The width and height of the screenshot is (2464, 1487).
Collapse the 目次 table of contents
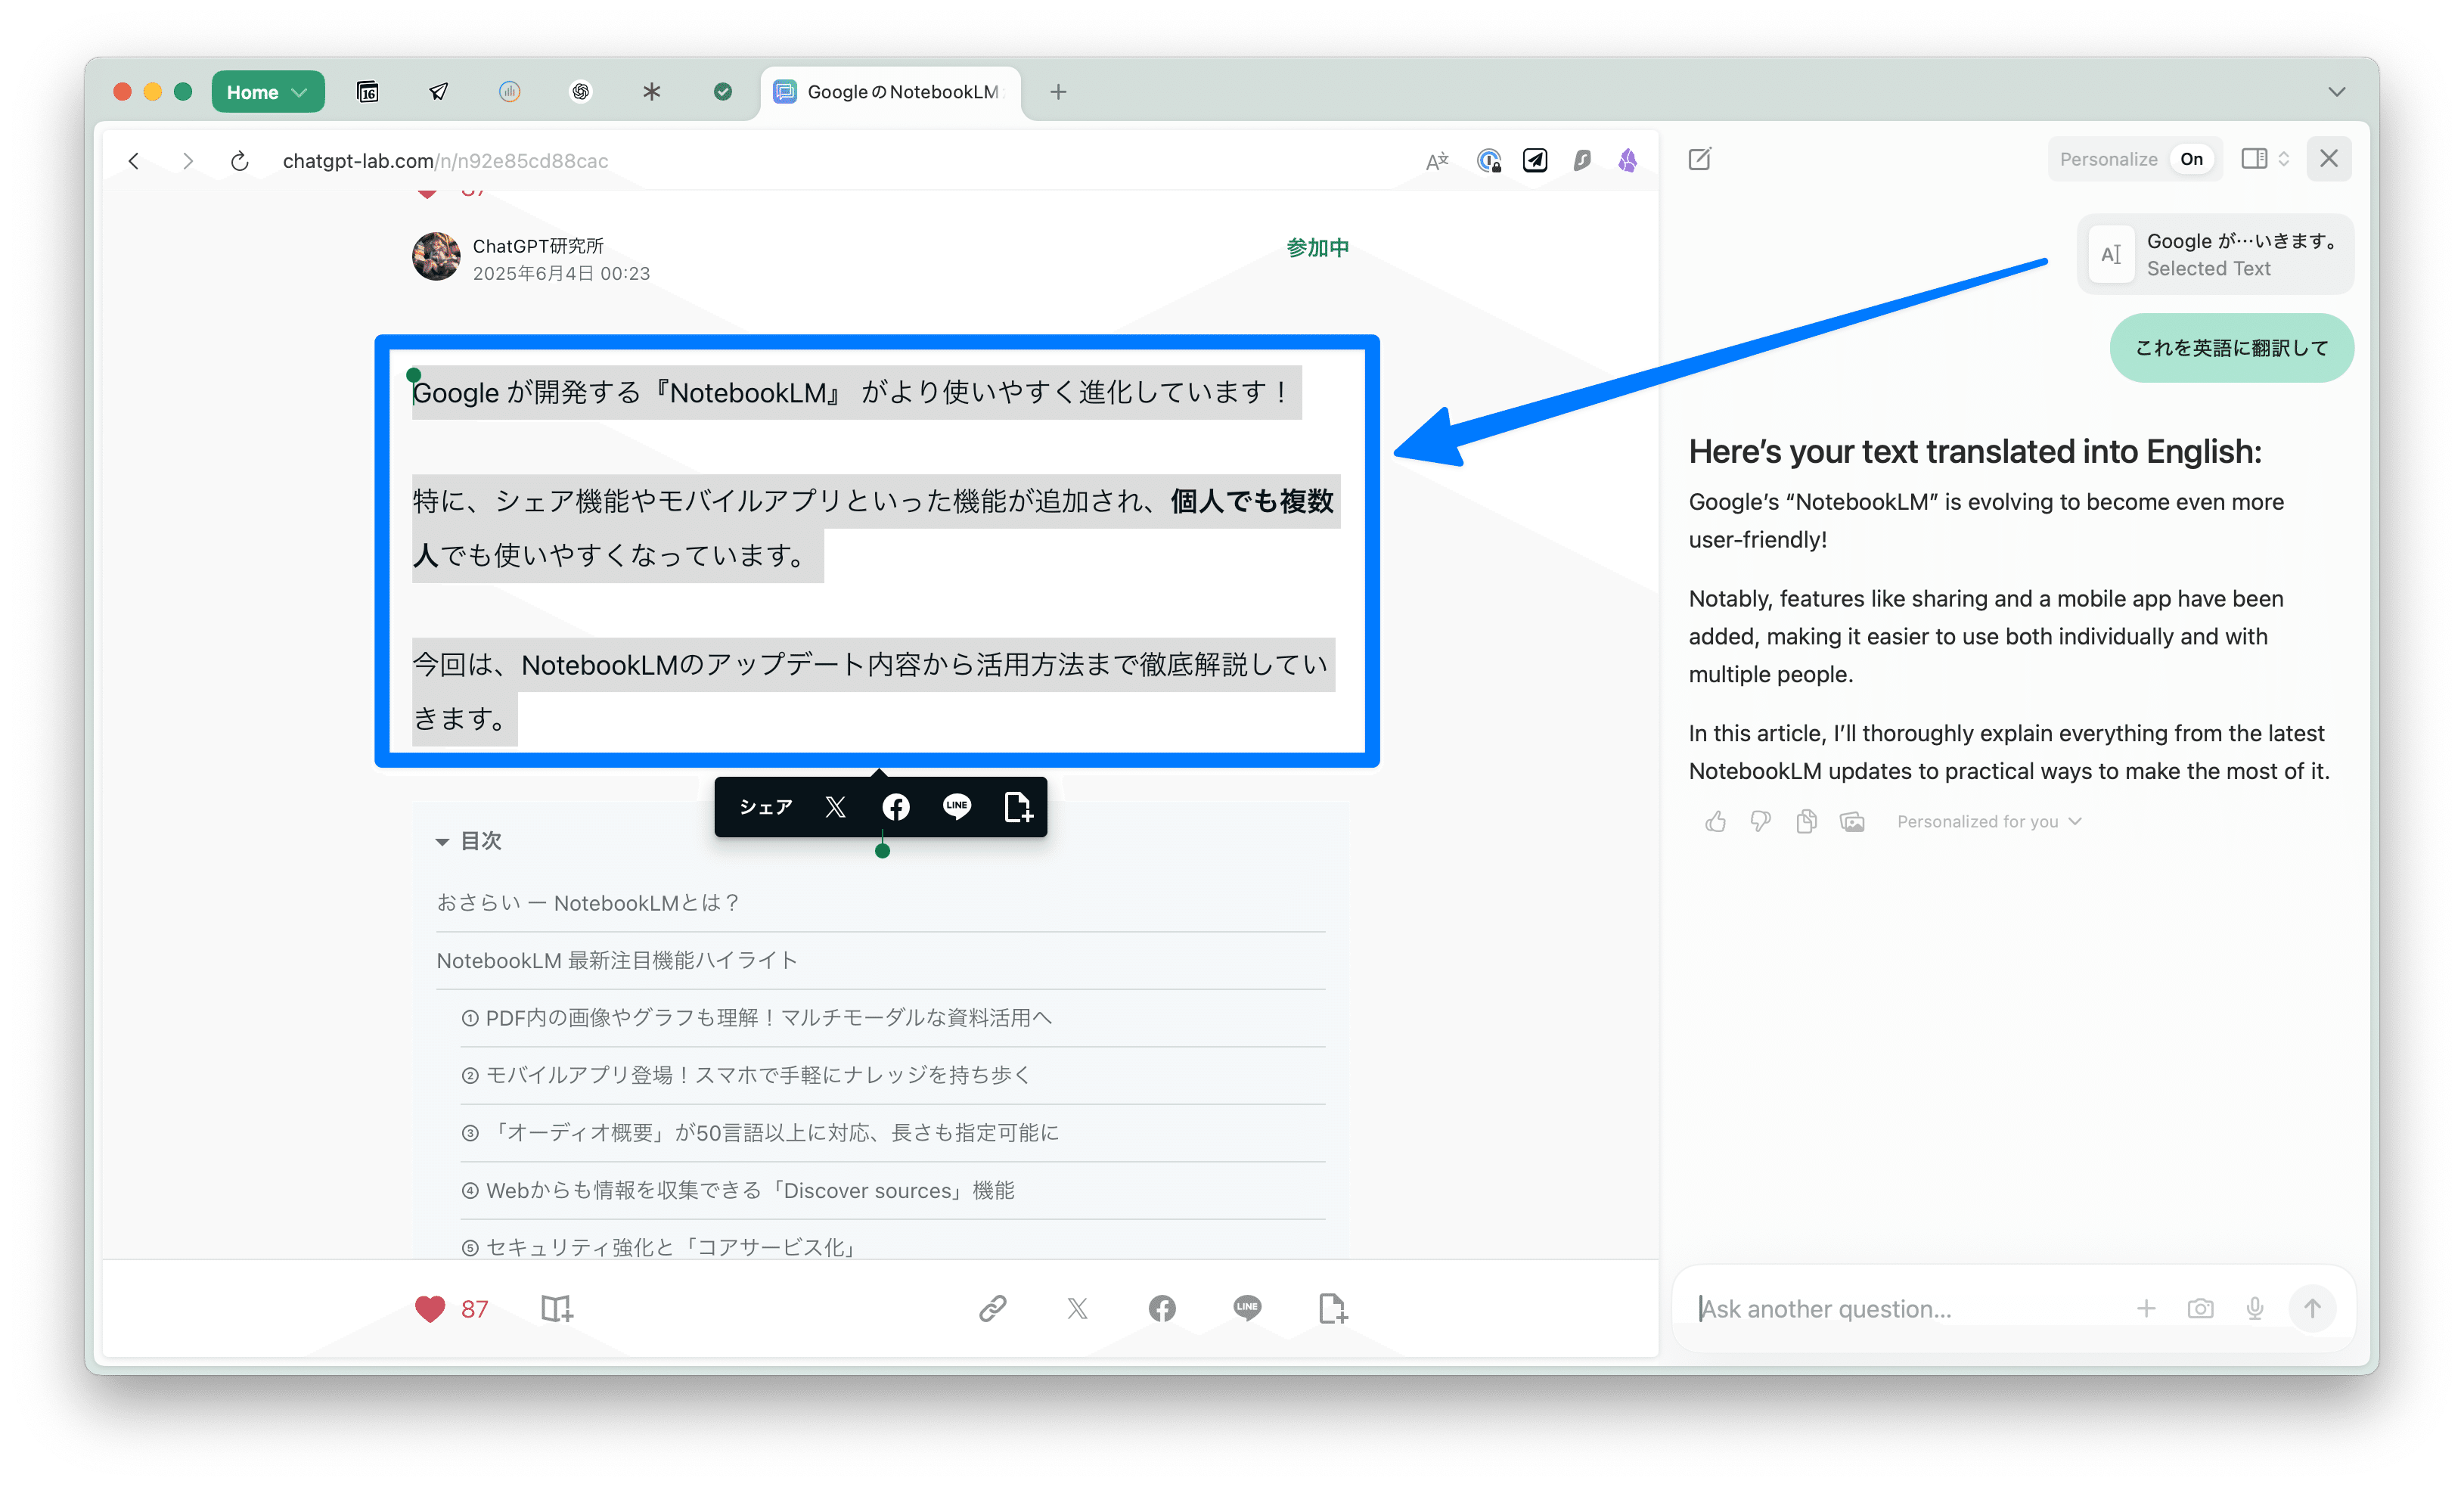(x=442, y=841)
